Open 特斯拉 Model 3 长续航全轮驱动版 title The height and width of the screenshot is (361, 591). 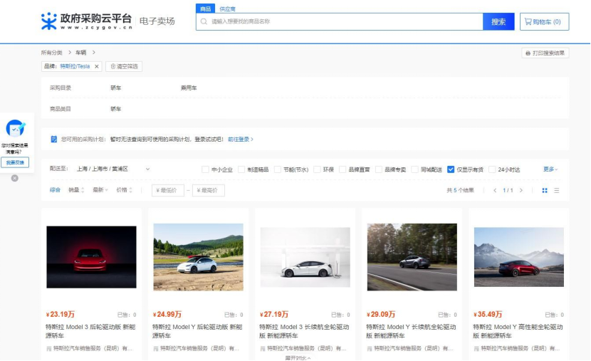[304, 331]
